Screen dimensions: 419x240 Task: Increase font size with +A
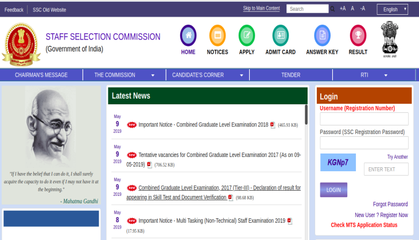click(343, 9)
